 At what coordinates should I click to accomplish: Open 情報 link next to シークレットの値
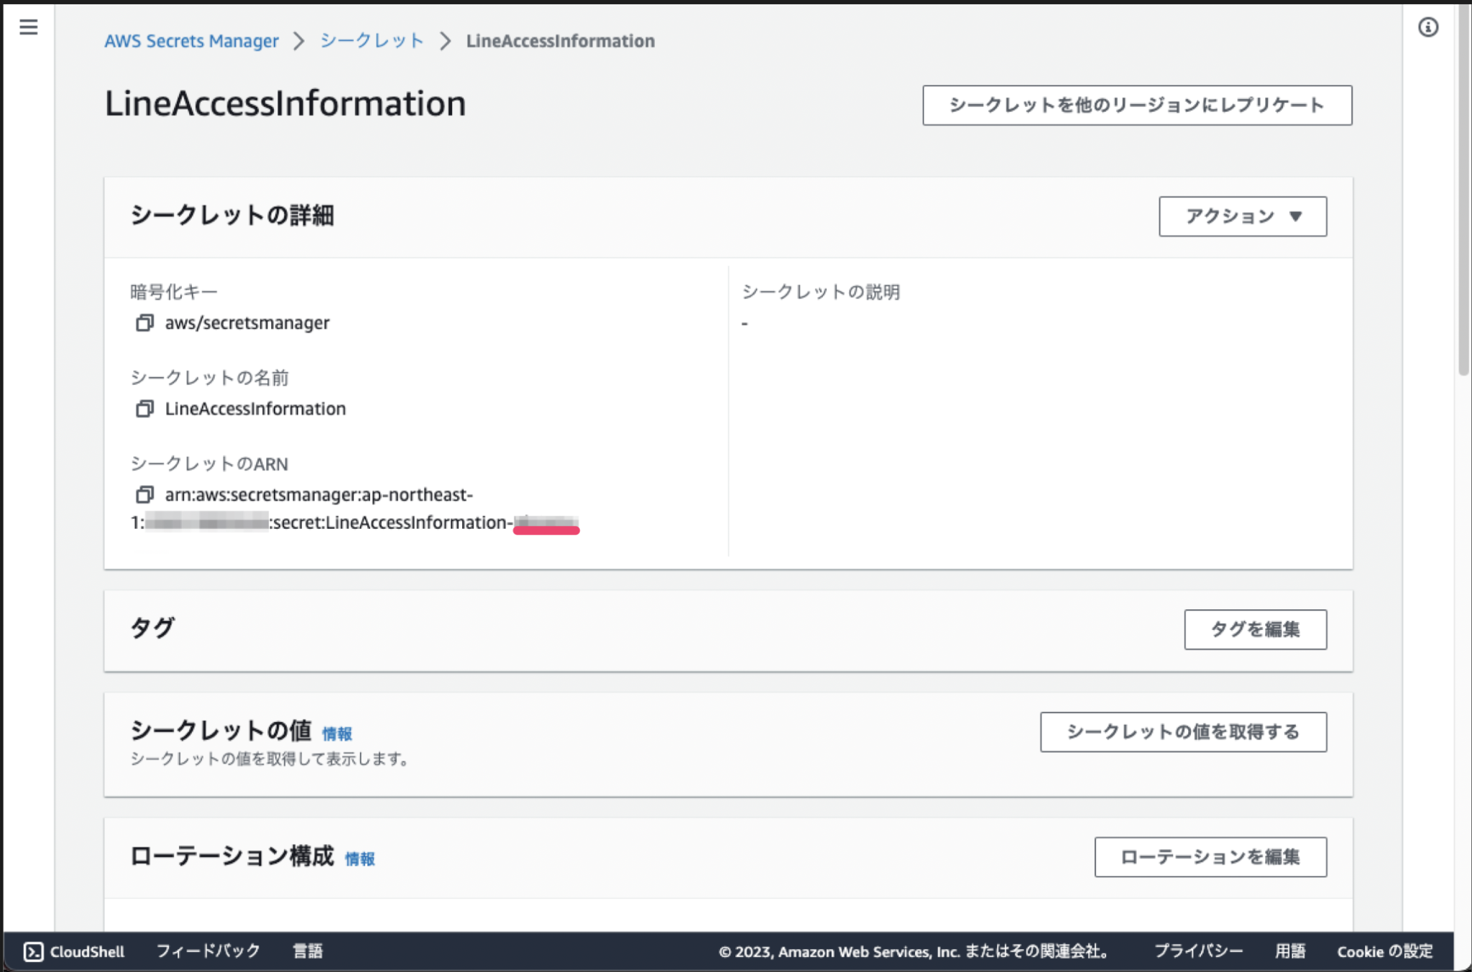338,733
